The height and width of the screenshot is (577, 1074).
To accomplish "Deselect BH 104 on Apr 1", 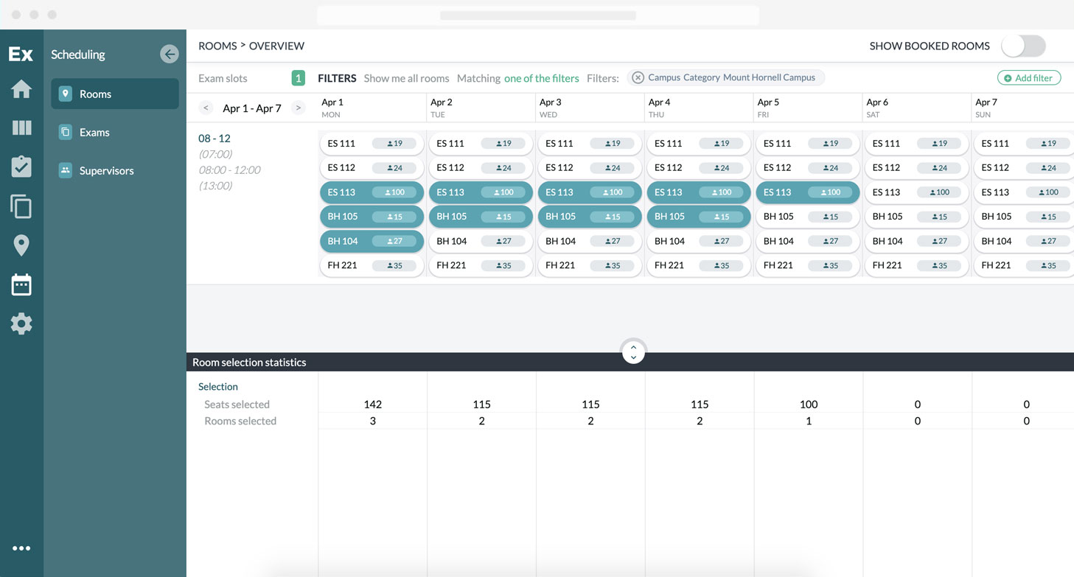I will pyautogui.click(x=372, y=241).
